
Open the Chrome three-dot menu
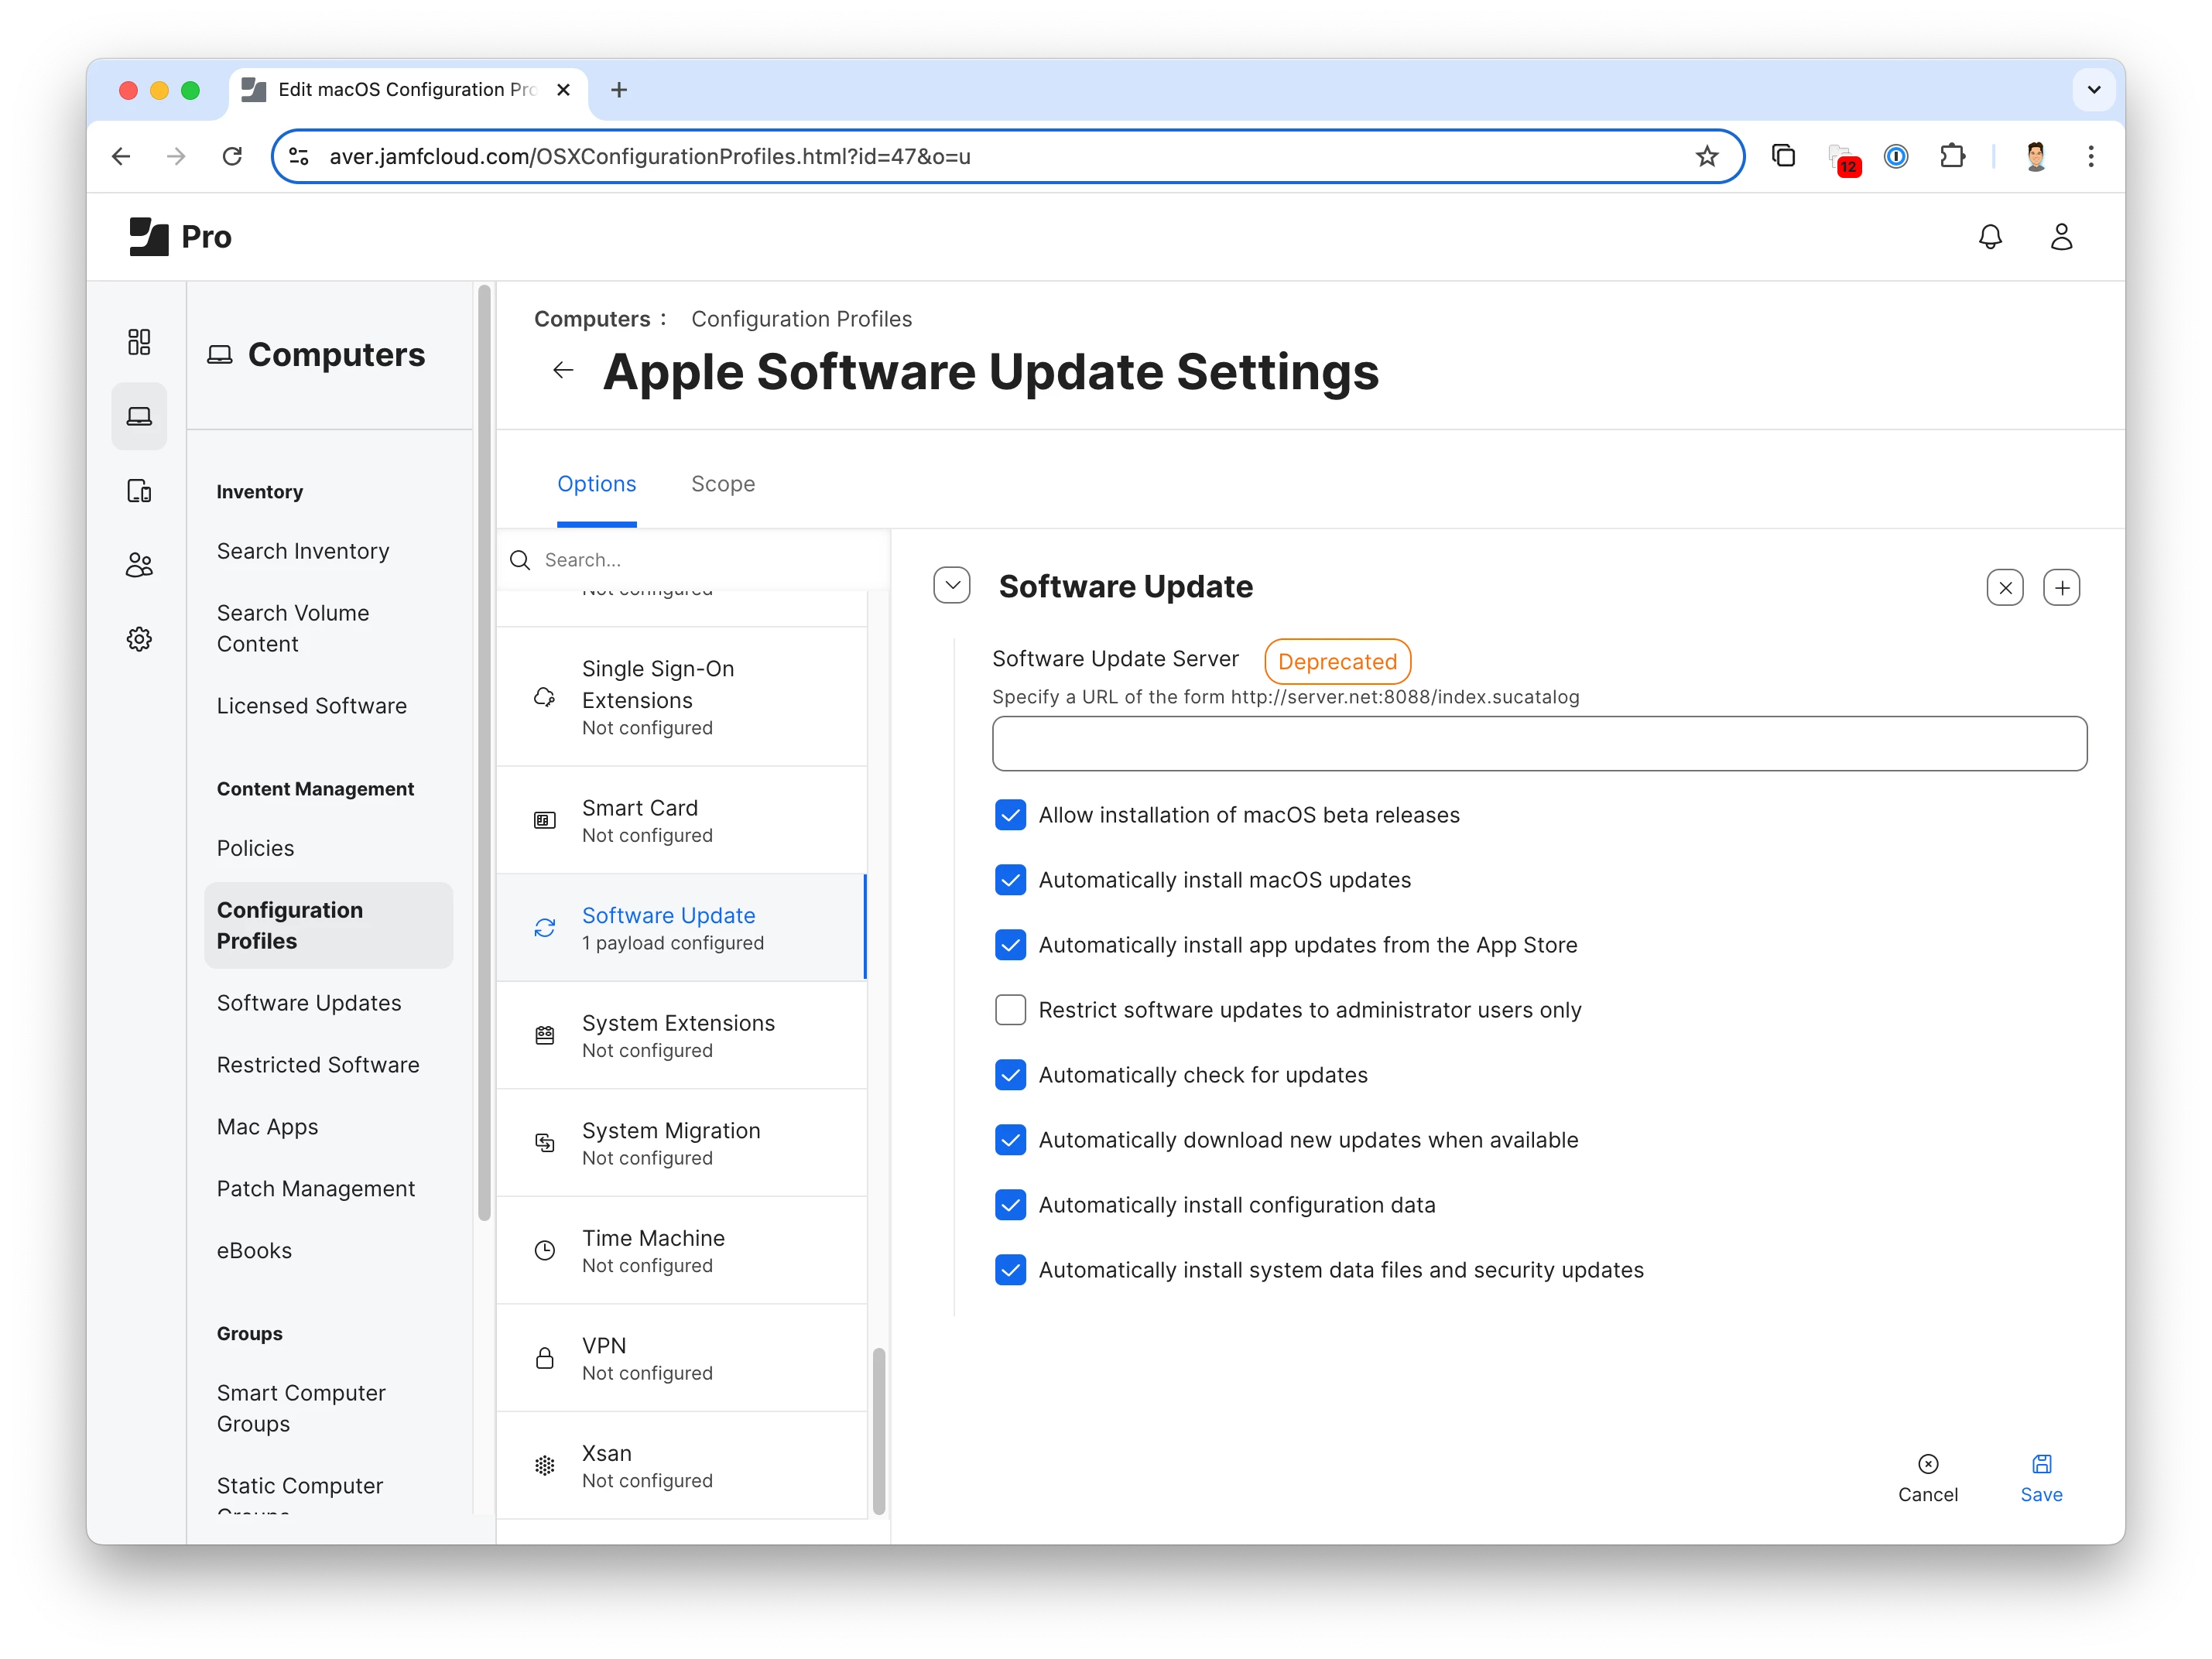(x=2091, y=156)
